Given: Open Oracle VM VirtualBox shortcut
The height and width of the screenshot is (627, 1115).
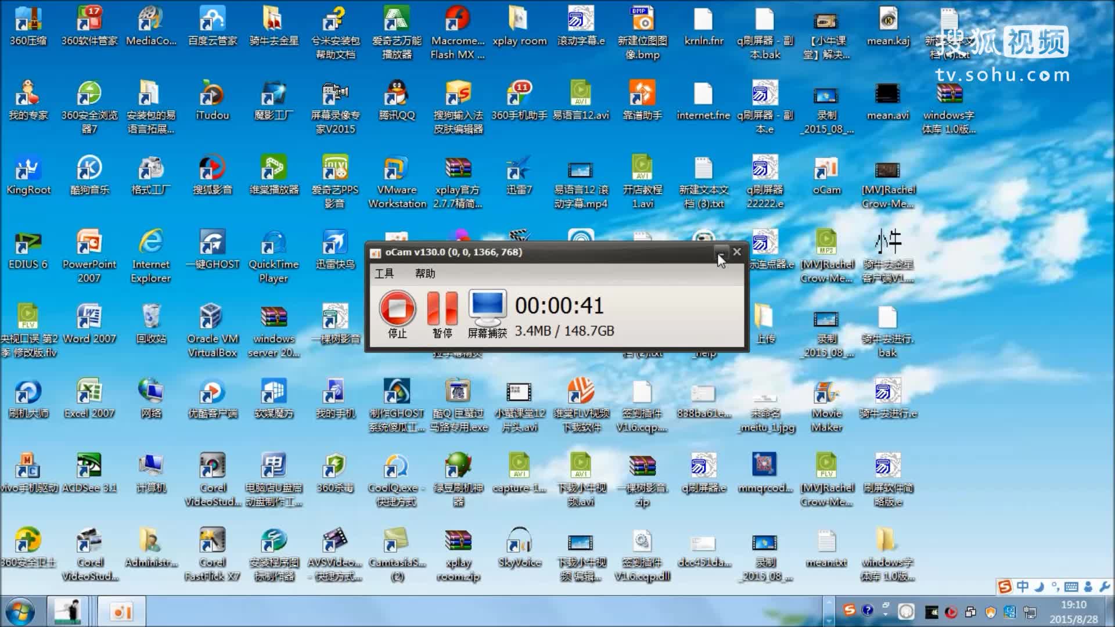Looking at the screenshot, I should pos(213,330).
